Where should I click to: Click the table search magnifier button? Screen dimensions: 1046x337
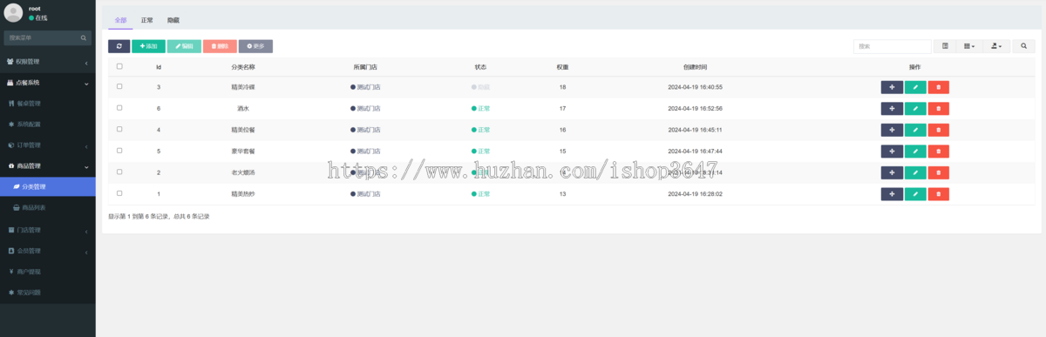point(1024,46)
